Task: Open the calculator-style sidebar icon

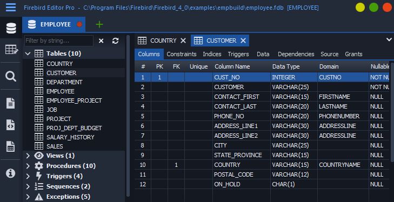Action: 11,146
